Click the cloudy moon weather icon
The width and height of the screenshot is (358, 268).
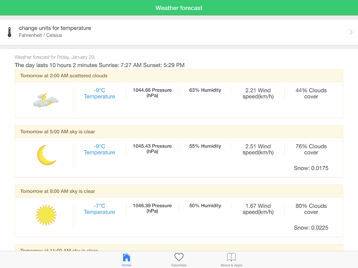point(46,100)
